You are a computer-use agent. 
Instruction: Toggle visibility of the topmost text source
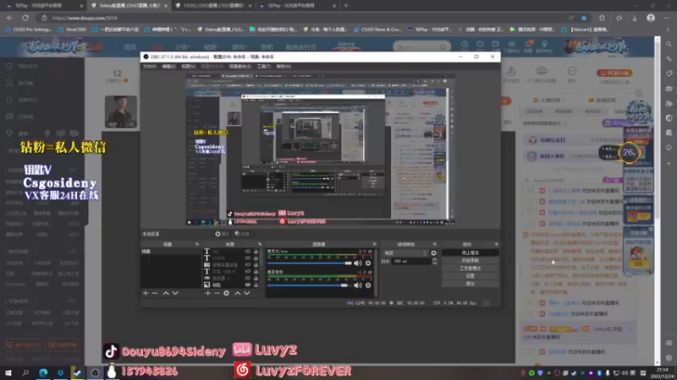click(248, 251)
